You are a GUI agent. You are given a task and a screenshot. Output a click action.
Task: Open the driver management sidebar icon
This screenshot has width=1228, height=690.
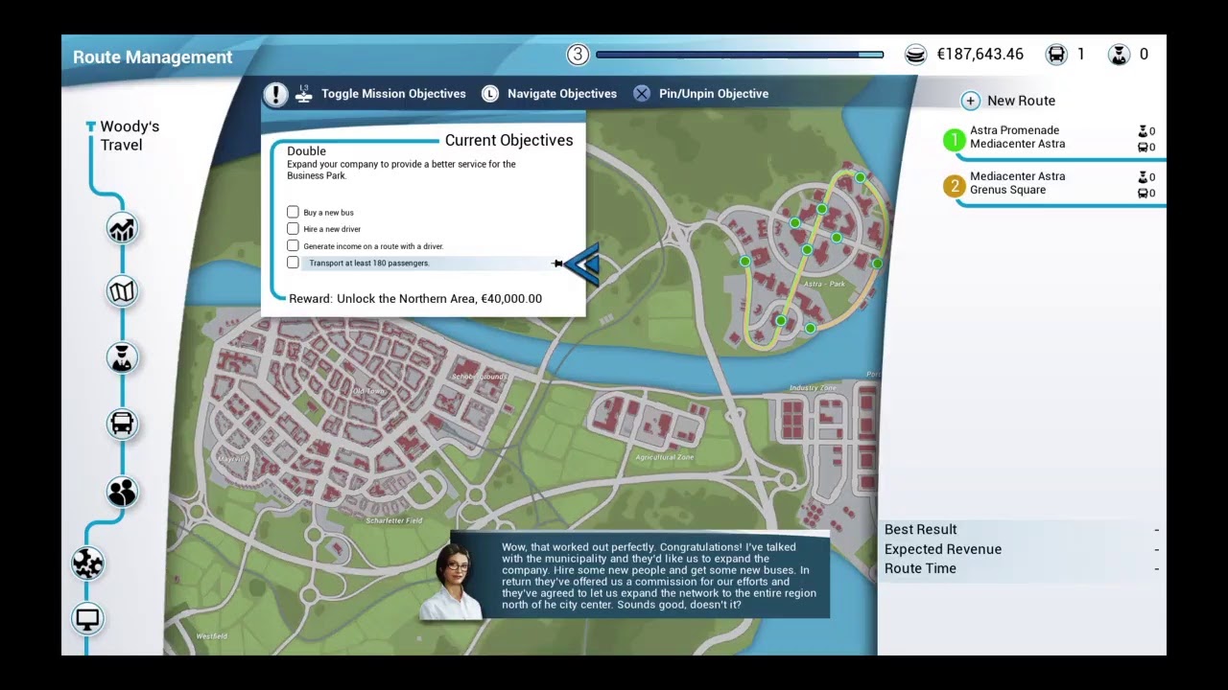point(122,358)
